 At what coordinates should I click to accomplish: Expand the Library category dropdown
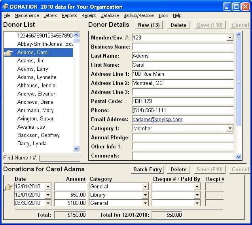coord(145,195)
